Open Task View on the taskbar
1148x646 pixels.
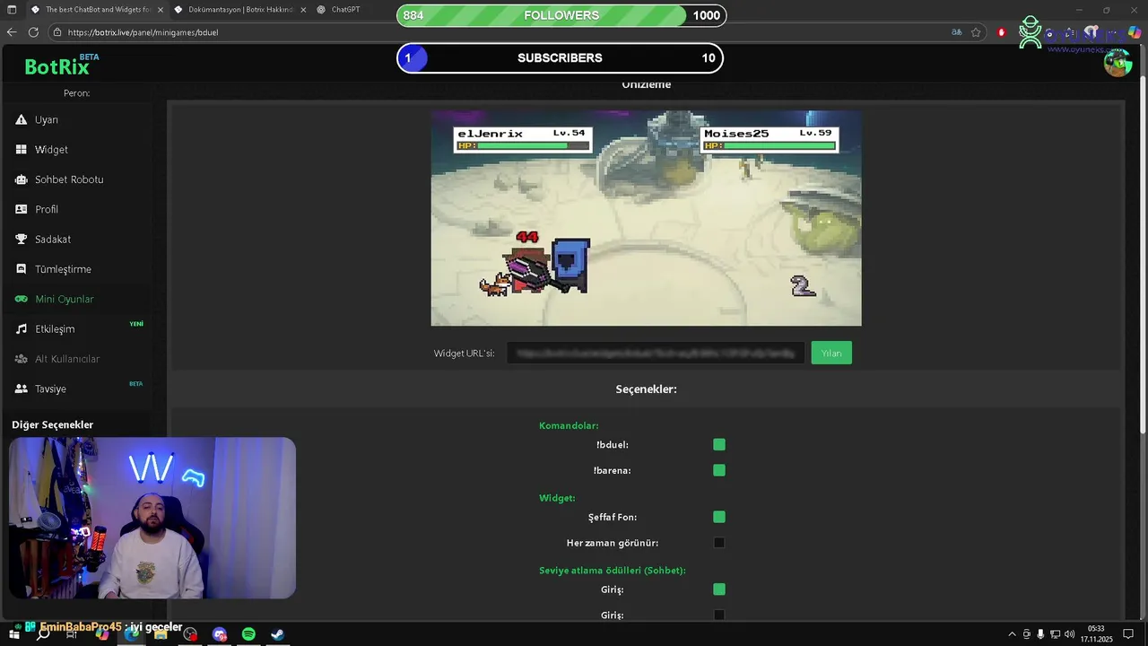pyautogui.click(x=73, y=634)
